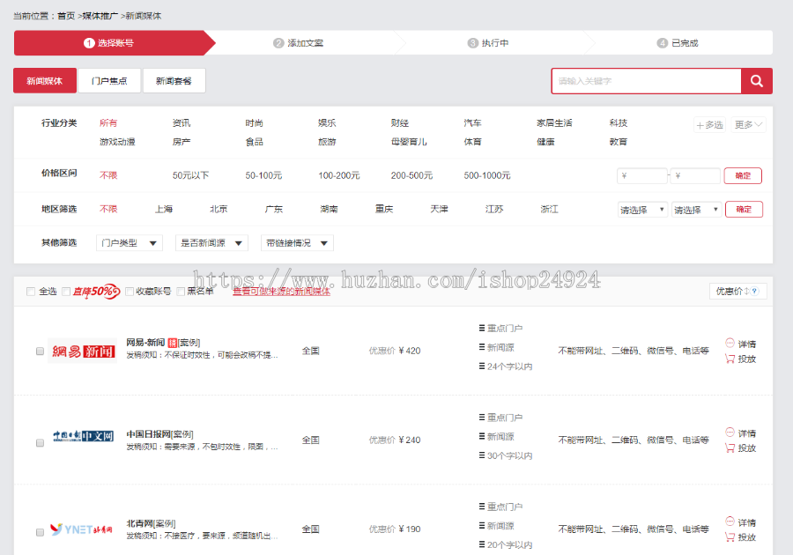The width and height of the screenshot is (793, 555).
Task: Check the 北青网 row checkbox
Action: pos(40,532)
